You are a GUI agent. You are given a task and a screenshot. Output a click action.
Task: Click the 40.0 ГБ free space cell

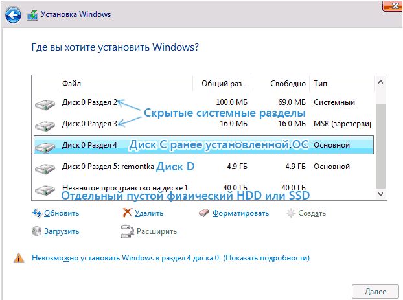[294, 188]
